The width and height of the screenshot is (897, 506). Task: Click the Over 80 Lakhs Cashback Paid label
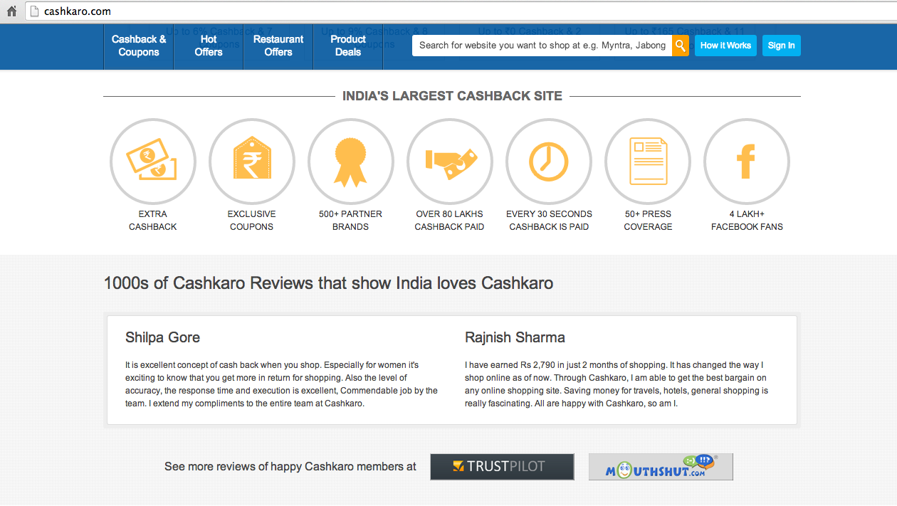[449, 221]
